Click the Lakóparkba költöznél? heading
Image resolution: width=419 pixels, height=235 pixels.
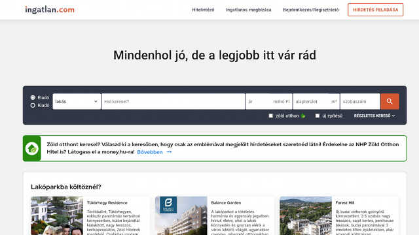pyautogui.click(x=66, y=187)
